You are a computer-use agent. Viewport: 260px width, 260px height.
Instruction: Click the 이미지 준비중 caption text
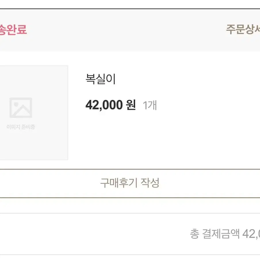[21, 127]
